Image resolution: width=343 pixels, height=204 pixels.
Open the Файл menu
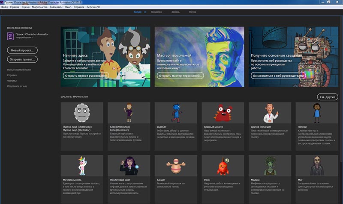point(4,7)
